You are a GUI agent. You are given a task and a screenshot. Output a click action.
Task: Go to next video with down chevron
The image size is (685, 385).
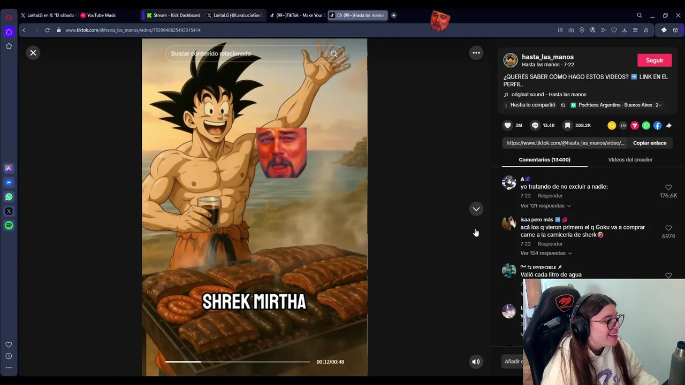click(476, 209)
